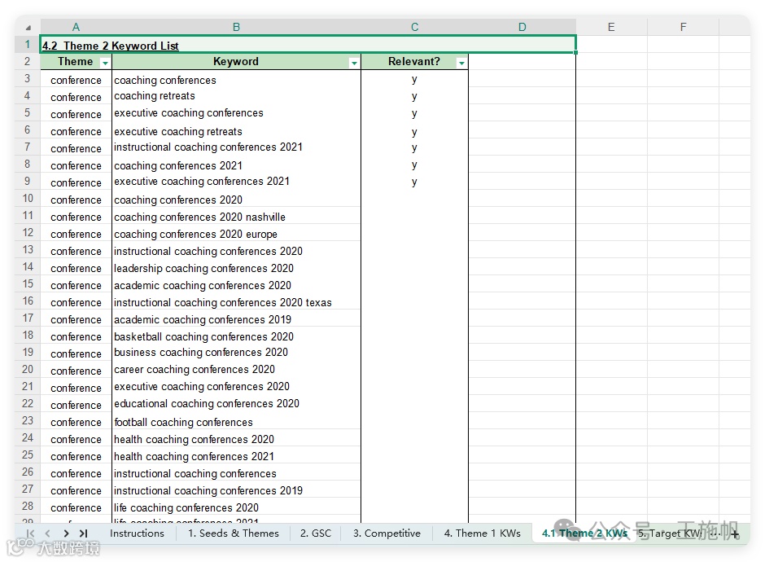This screenshot has width=765, height=562.
Task: Click the '4.2 Theme 2 Keyword List' title cell
Action: (x=308, y=45)
